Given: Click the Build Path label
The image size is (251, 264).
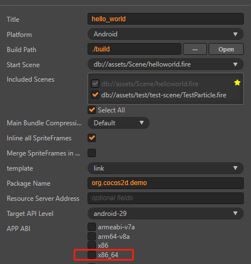Looking at the screenshot, I should coord(21,50).
